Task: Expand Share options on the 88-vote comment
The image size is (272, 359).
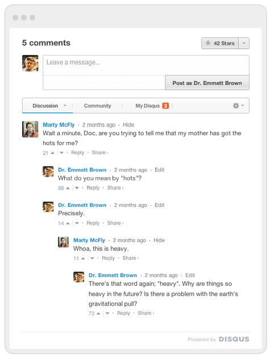Action: tap(115, 188)
